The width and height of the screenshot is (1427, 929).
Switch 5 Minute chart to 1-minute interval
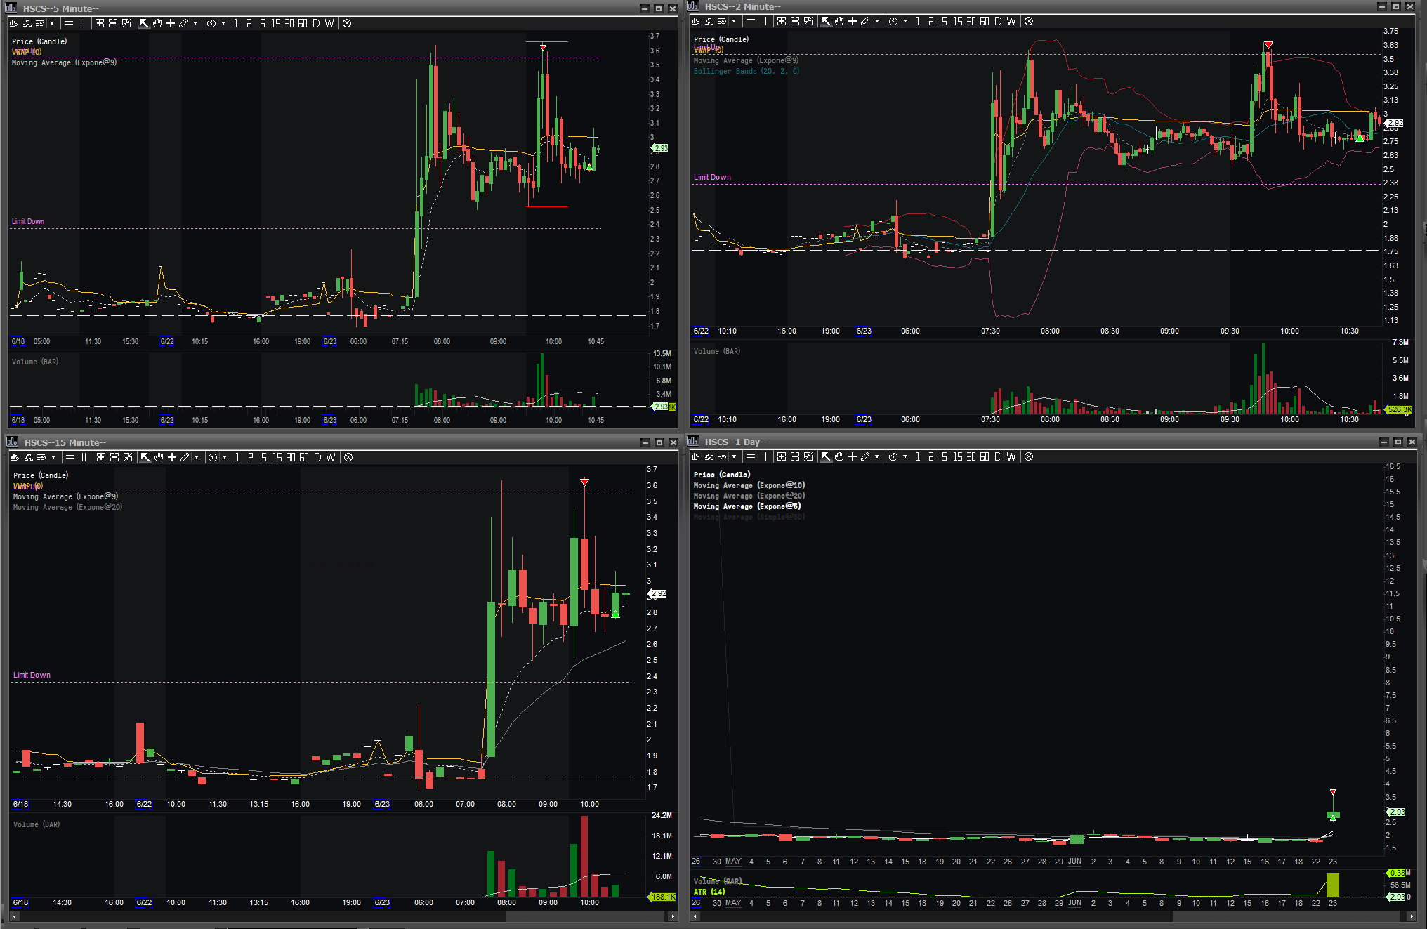pos(236,23)
